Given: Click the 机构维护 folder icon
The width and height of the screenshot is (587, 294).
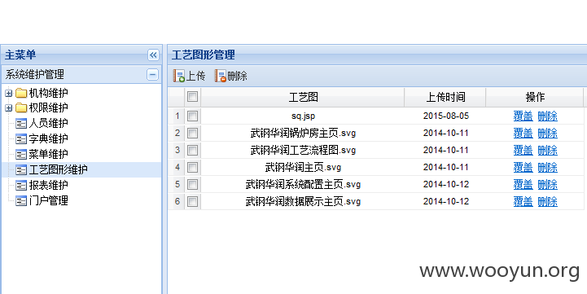Looking at the screenshot, I should point(21,93).
